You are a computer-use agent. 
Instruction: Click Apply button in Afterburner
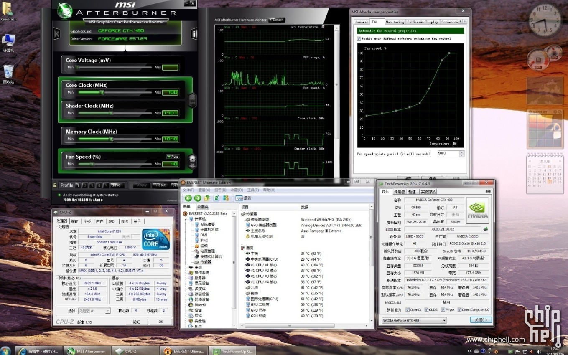click(x=142, y=185)
